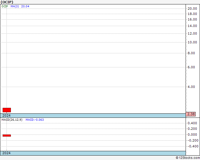This screenshot has width=200, height=160.
Task: Click the 12.00 price axis label
Action: [x=192, y=33]
